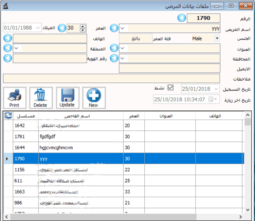
Task: Toggle checkbox in last visit date field
Action: click(x=212, y=99)
